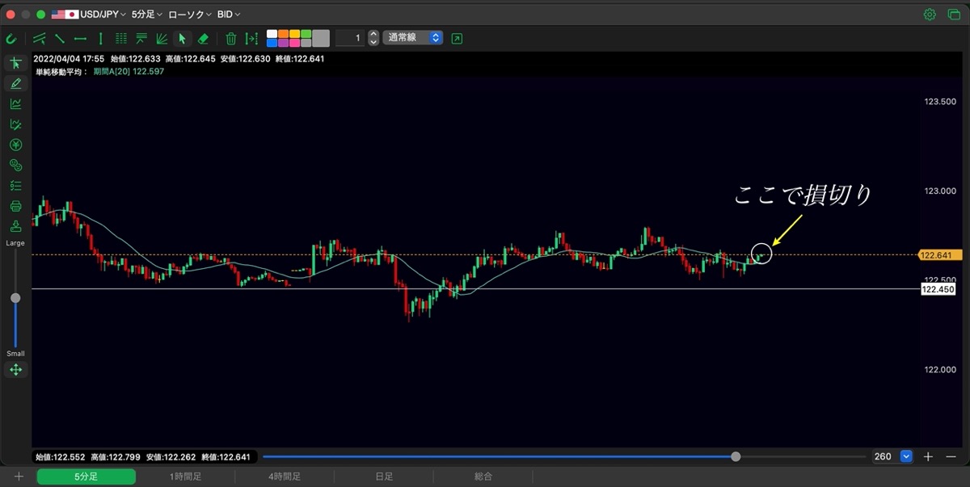970x487 pixels.
Task: Click the yen currency icon in sidebar
Action: (x=15, y=145)
